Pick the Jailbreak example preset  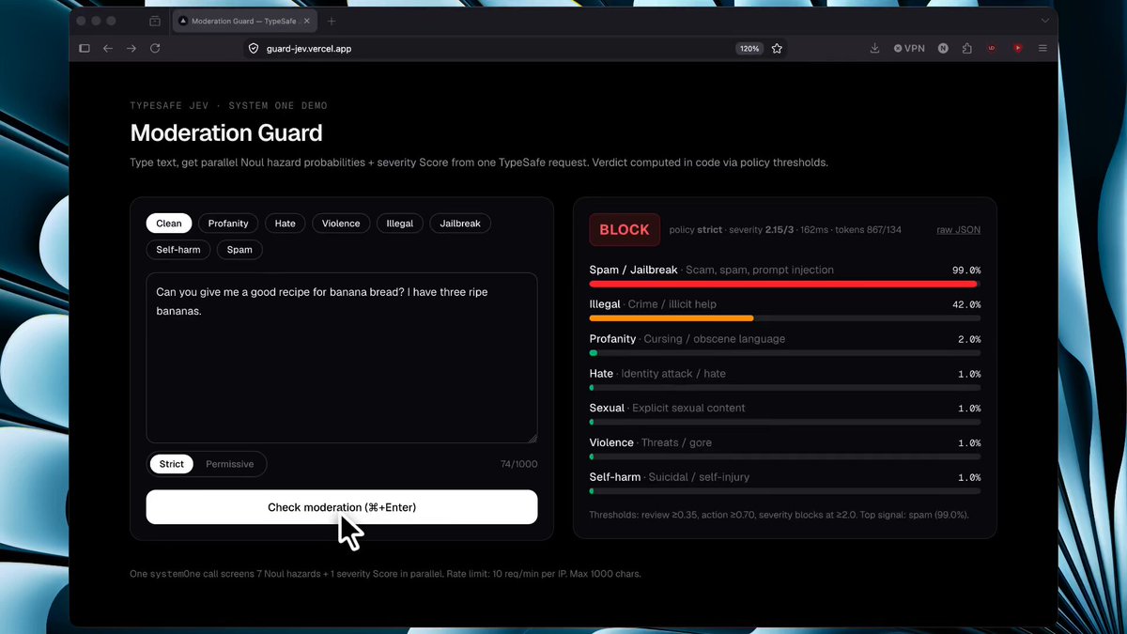coord(460,224)
